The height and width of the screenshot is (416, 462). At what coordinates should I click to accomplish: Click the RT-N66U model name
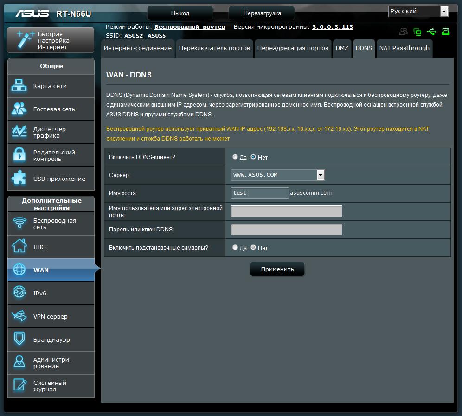point(74,14)
